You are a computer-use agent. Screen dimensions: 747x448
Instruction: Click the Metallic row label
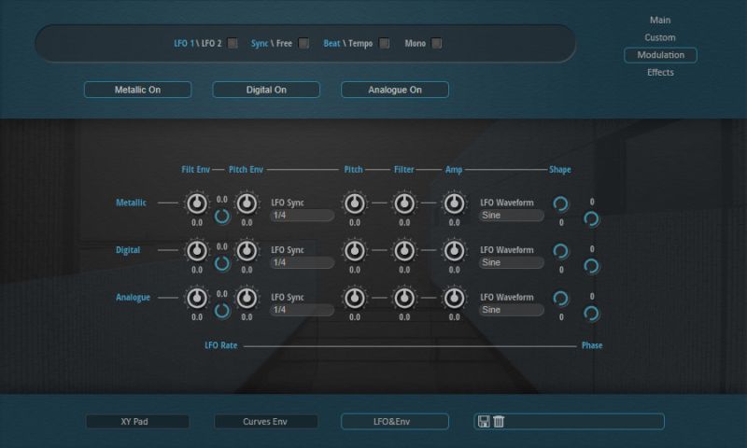131,203
